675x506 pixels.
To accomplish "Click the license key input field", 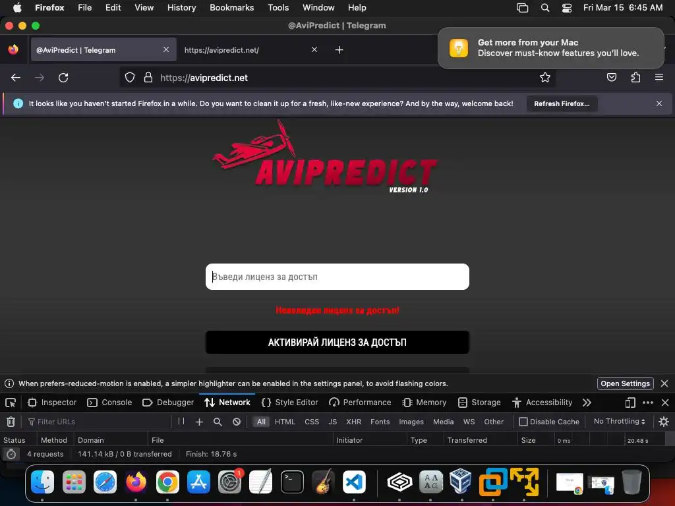I will 337,277.
